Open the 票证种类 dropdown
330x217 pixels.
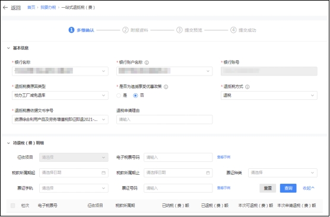coord(283,173)
